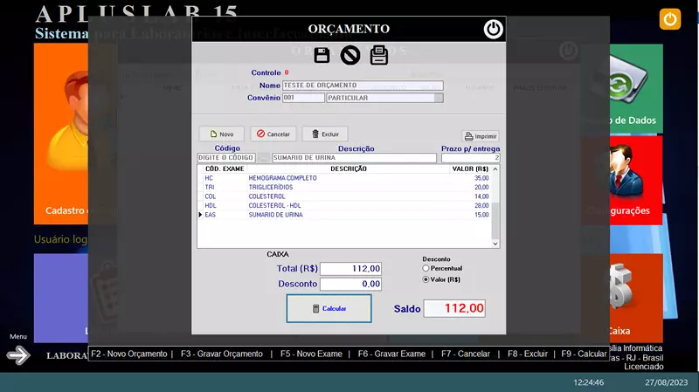The height and width of the screenshot is (392, 699).
Task: Click the floppy disk save icon
Action: 322,56
